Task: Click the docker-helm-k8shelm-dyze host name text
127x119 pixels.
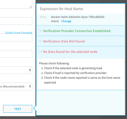Action: (x=78, y=19)
